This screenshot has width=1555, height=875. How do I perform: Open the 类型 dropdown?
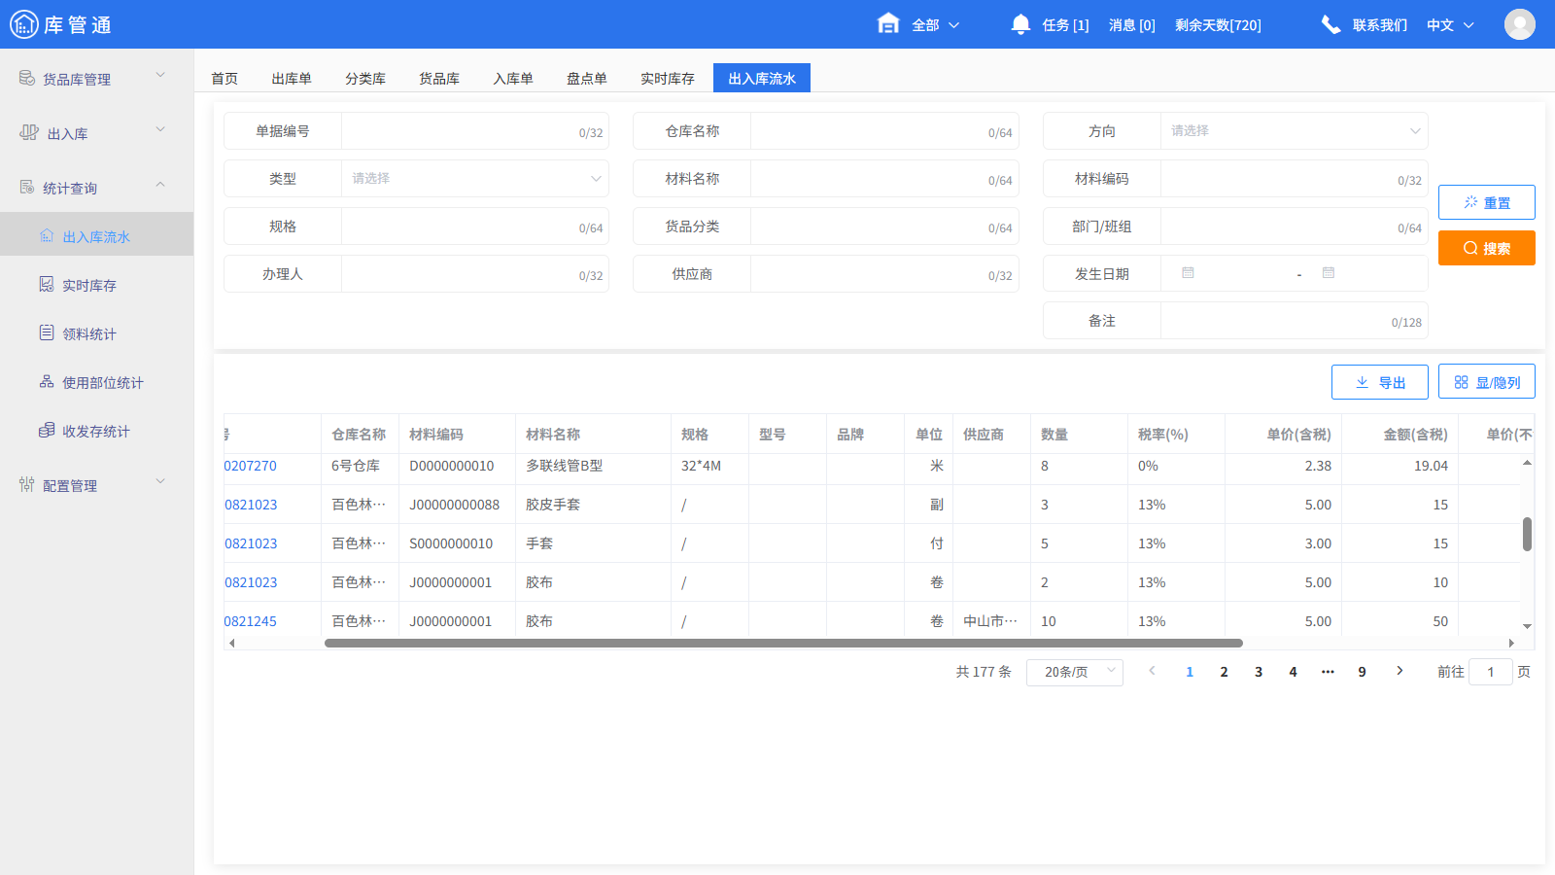coord(474,178)
